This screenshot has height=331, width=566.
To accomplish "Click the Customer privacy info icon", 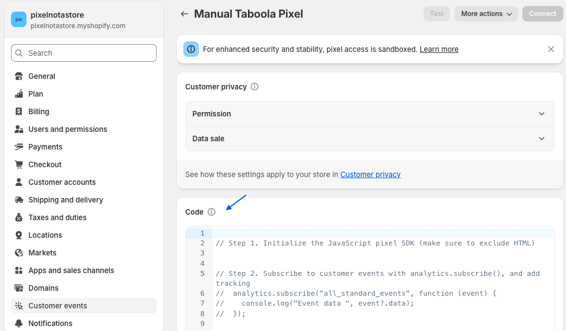I will (255, 87).
